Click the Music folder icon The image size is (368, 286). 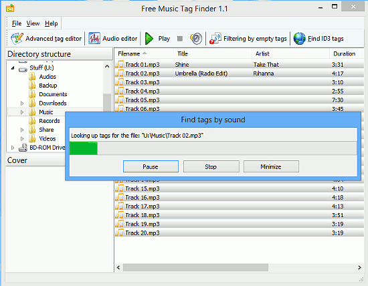[x=32, y=112]
